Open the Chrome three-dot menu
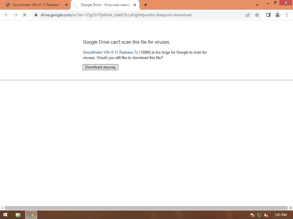Screen dimensions: 293x219 pyautogui.click(x=287, y=15)
